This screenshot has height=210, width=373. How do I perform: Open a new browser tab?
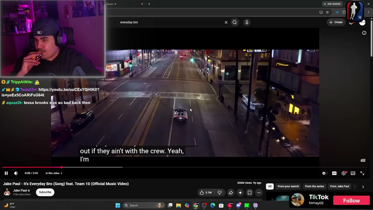coord(149,4)
